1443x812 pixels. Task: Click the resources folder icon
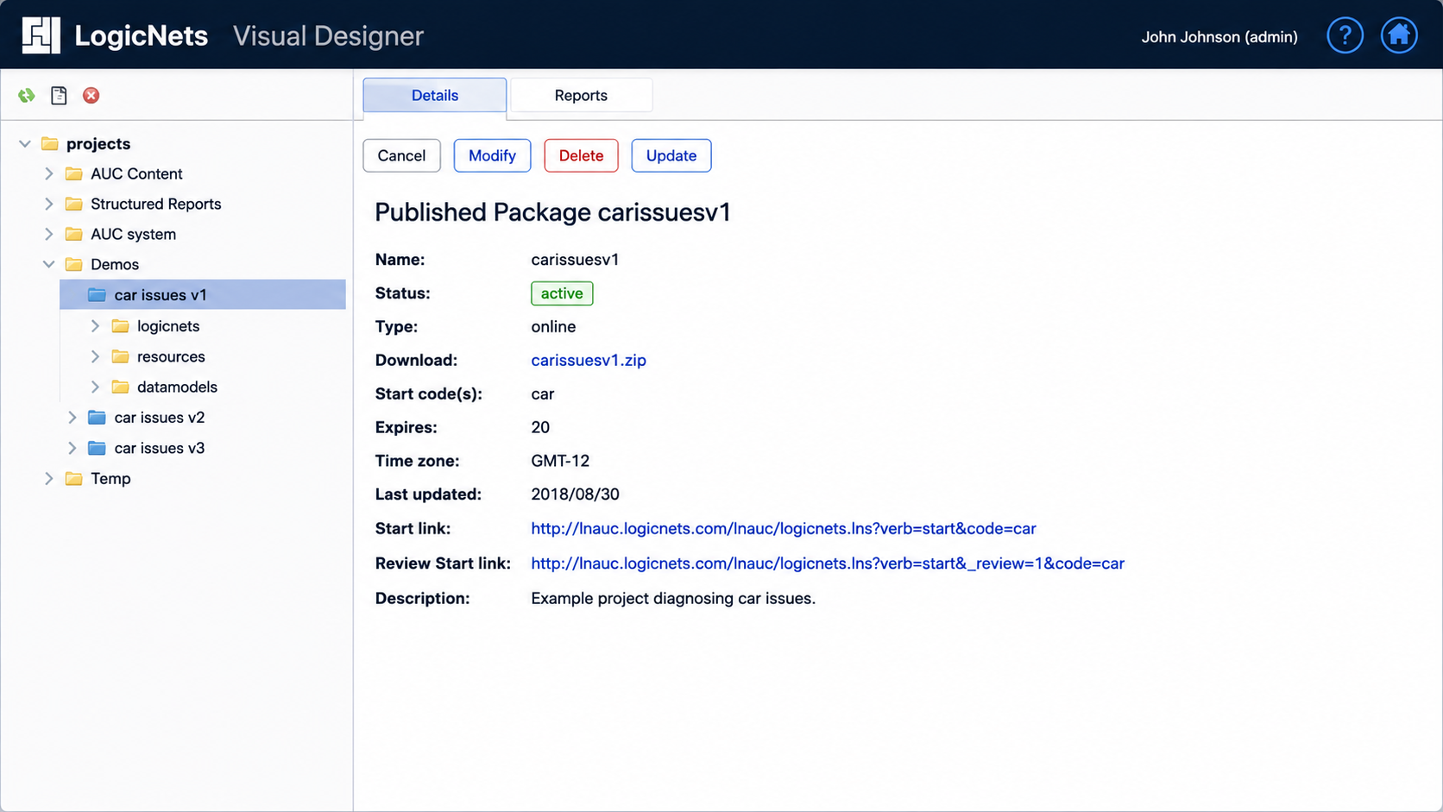(121, 356)
